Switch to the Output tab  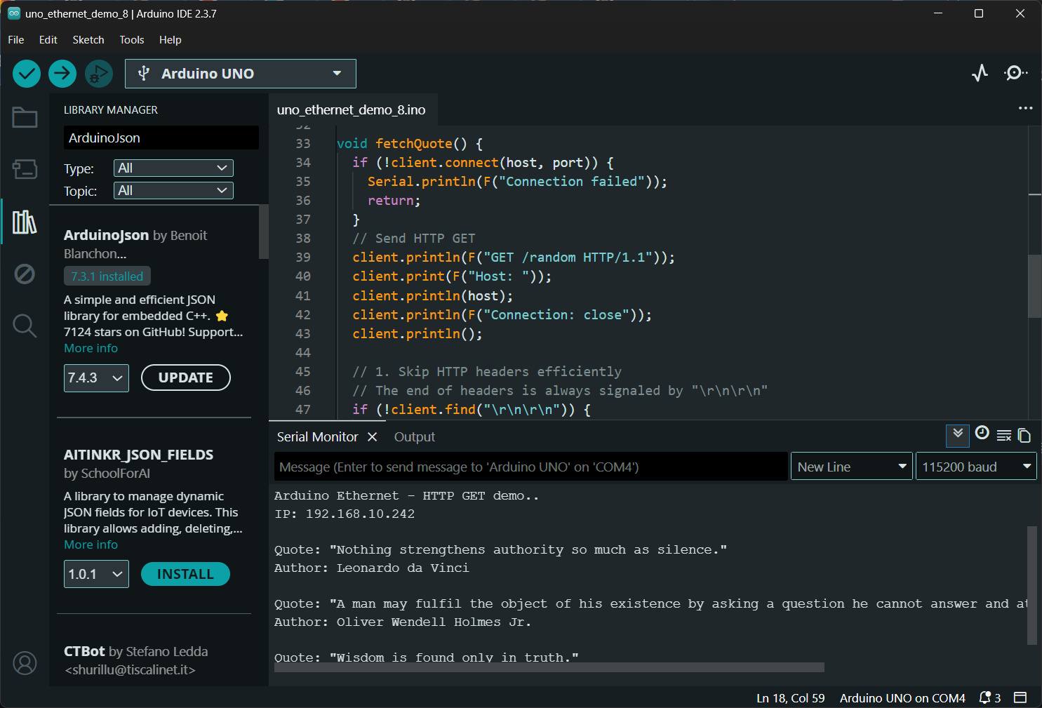[414, 437]
